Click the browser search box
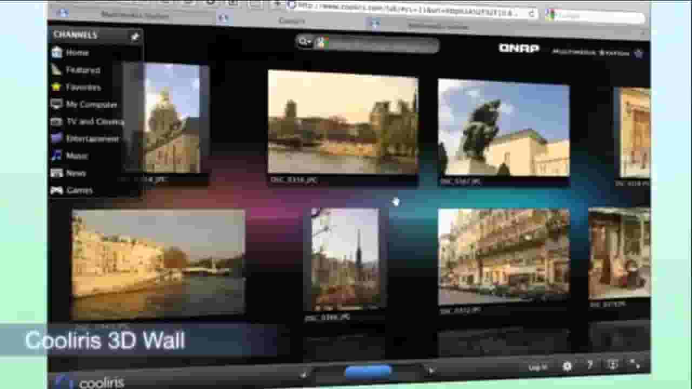This screenshot has width=692, height=389. pyautogui.click(x=595, y=16)
